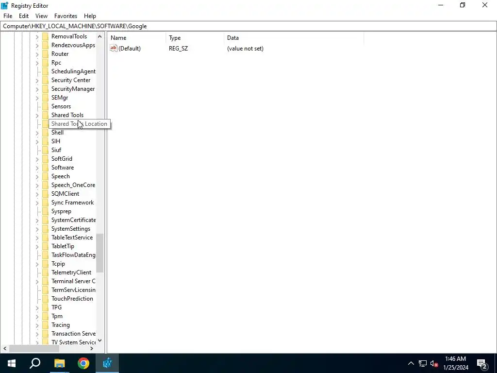Open the muted volume tray icon
Image resolution: width=497 pixels, height=373 pixels.
(x=434, y=363)
